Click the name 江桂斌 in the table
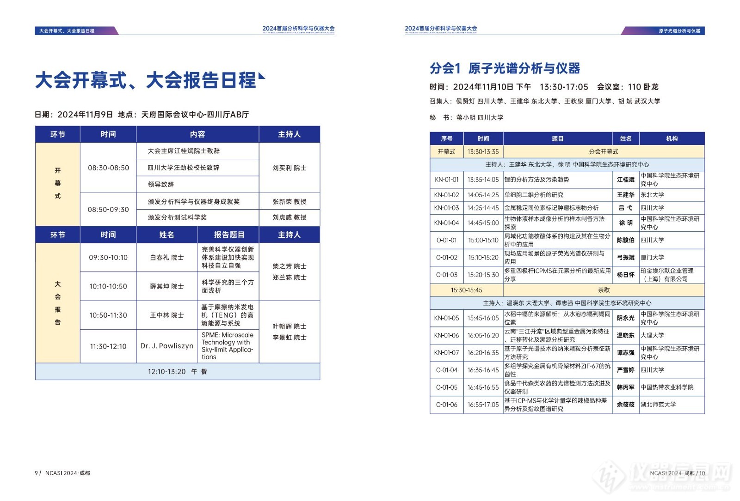Image resolution: width=740 pixels, height=501 pixels. tap(626, 180)
